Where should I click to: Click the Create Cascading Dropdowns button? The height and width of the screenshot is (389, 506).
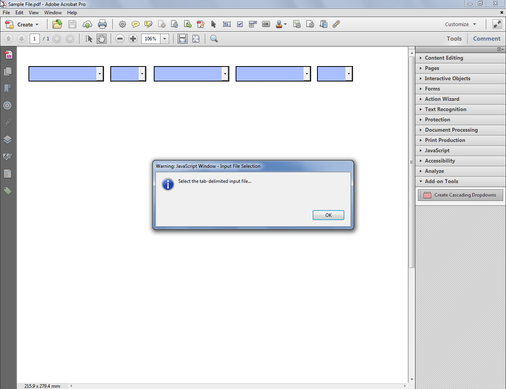(460, 195)
